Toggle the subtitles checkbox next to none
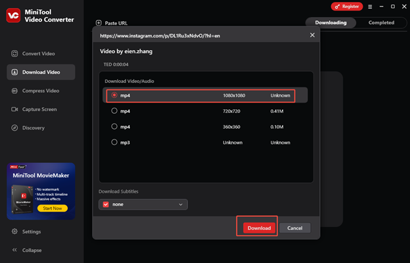Viewport: 410px width, 263px height. (106, 204)
